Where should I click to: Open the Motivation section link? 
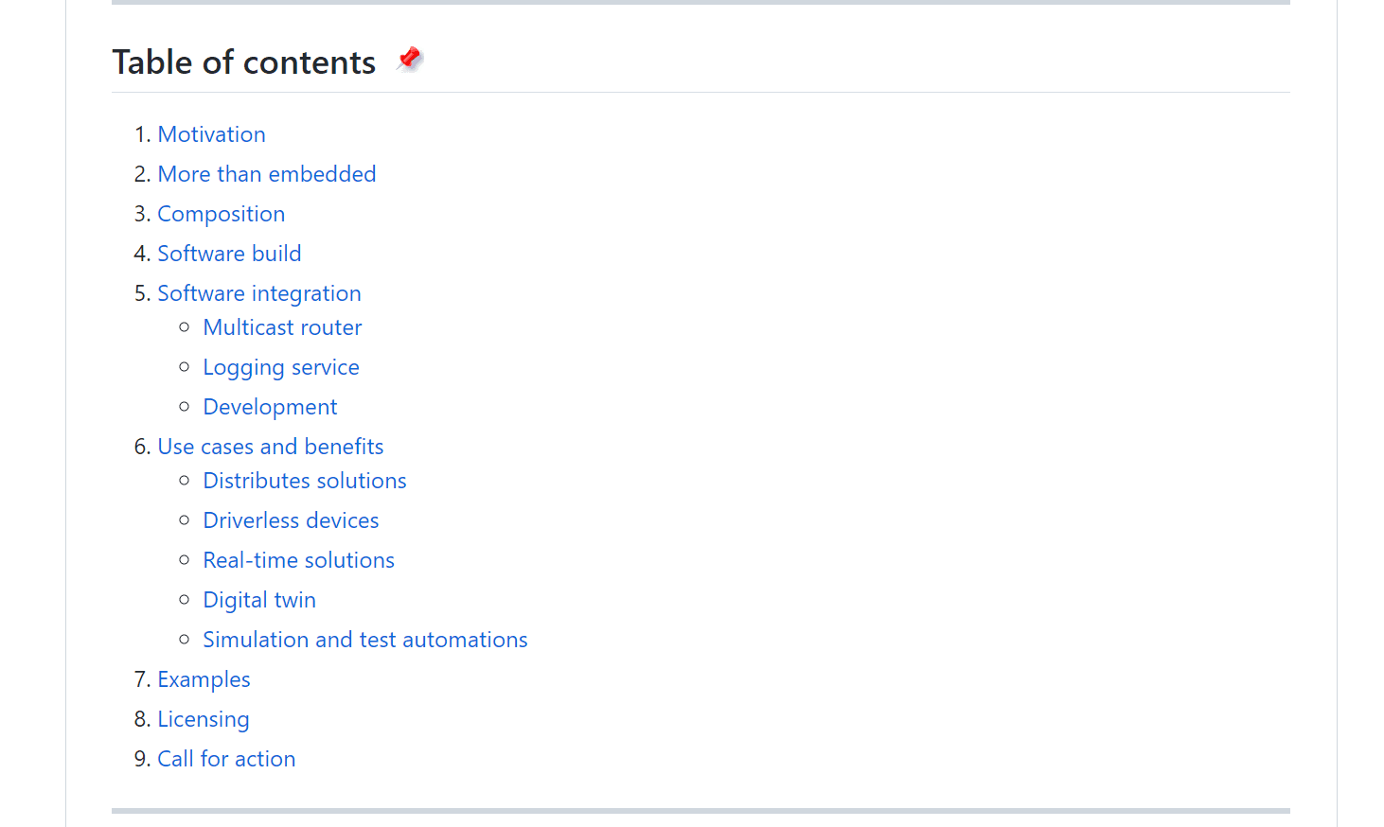click(x=211, y=134)
